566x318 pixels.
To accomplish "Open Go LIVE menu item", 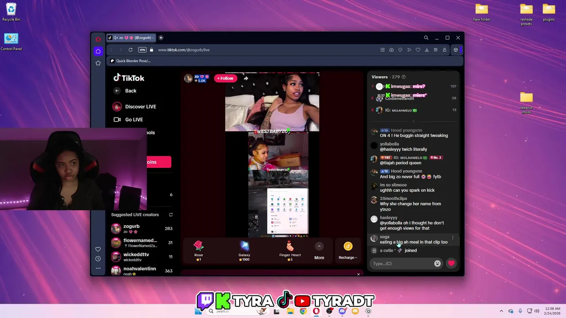I will pos(128,120).
